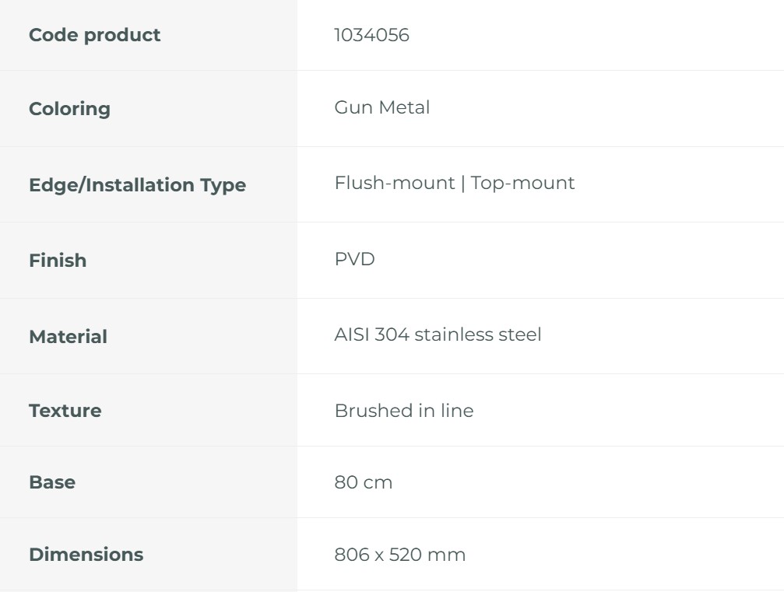
Task: Click the words stainless steel
Action: [477, 335]
